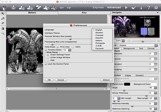Viewport: 161px width, 112px height.
Task: Select Under Image Window radio option
Action: pyautogui.click(x=48, y=58)
